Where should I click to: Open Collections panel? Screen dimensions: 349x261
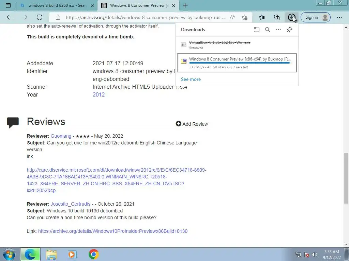tap(277, 17)
